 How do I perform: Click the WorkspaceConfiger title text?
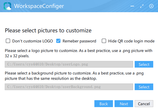tap(39, 6)
